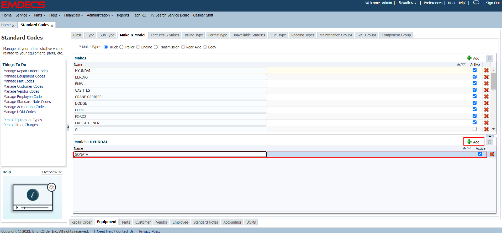Open the Service menu dropdown
The image size is (502, 233).
pos(23,15)
